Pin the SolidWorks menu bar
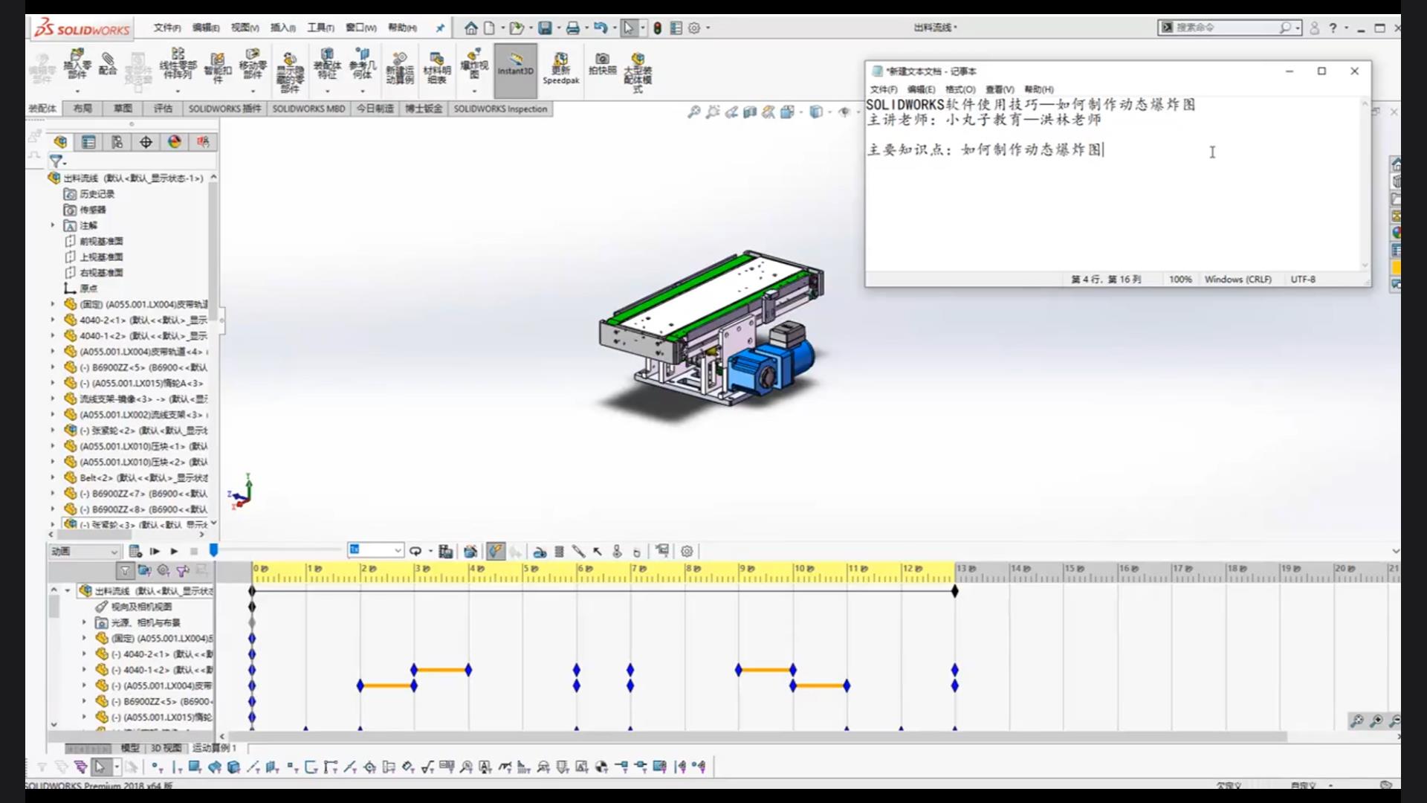This screenshot has height=803, width=1427. [x=440, y=28]
